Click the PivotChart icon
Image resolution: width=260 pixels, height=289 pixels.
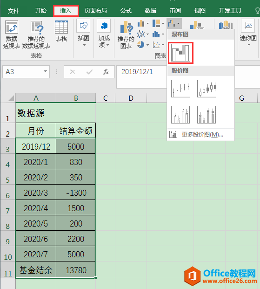[x=197, y=25]
